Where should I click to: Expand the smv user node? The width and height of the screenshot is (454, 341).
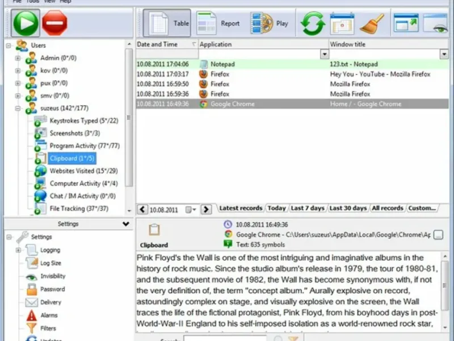[x=18, y=95]
